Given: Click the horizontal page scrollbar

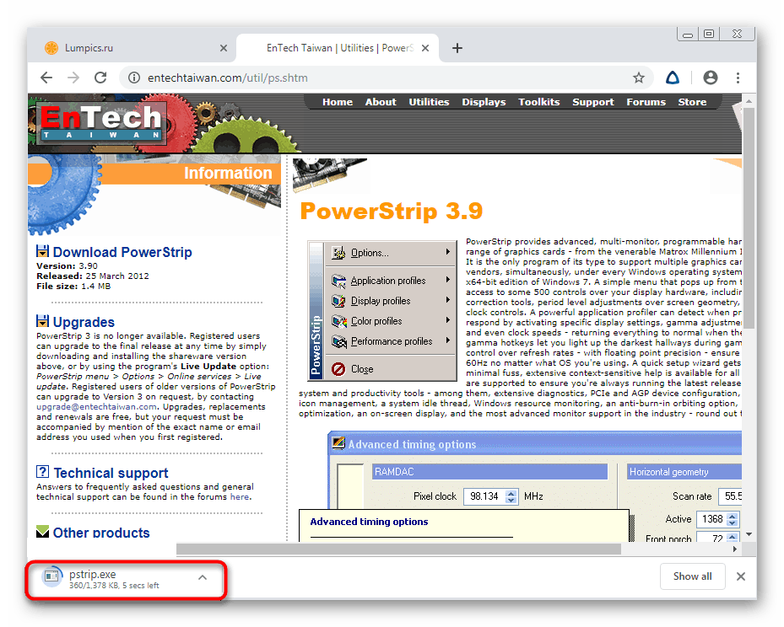Looking at the screenshot, I should [398, 549].
